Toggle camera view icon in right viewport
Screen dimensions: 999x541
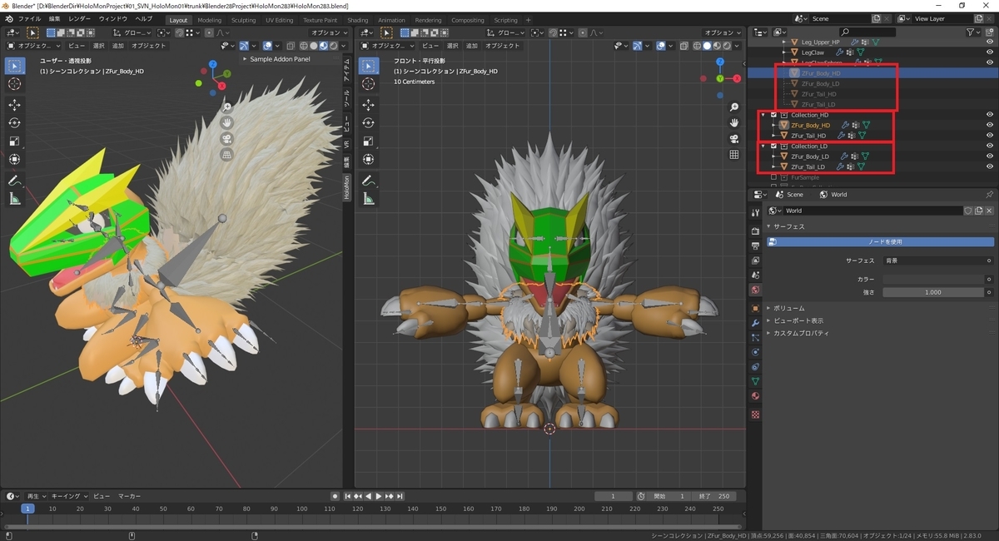734,139
